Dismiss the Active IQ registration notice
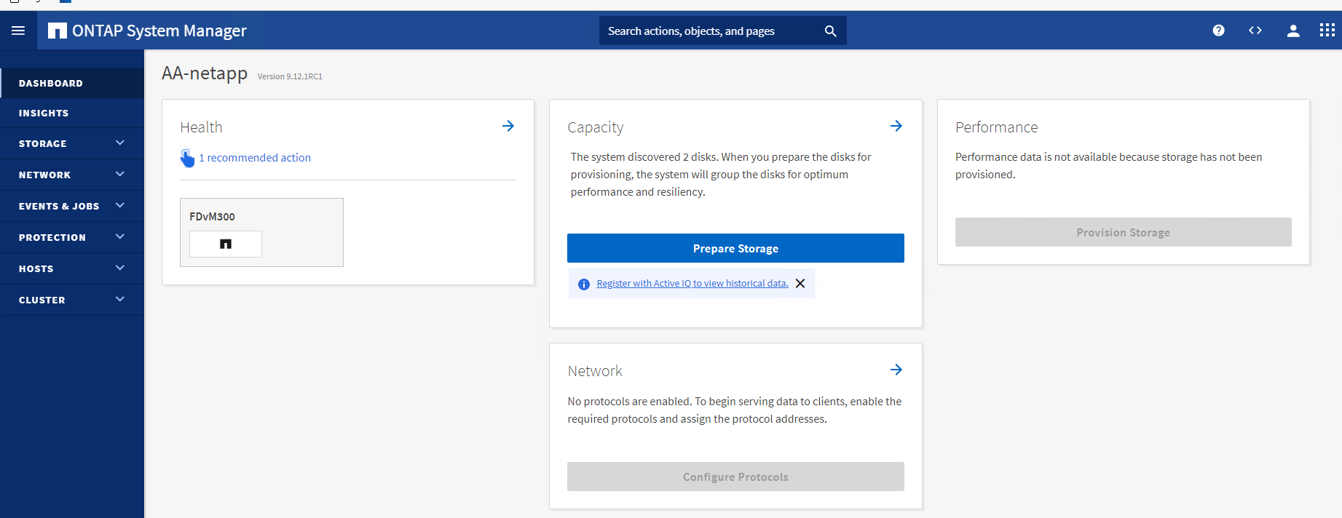Screen dimensions: 1342x518 click(x=800, y=284)
